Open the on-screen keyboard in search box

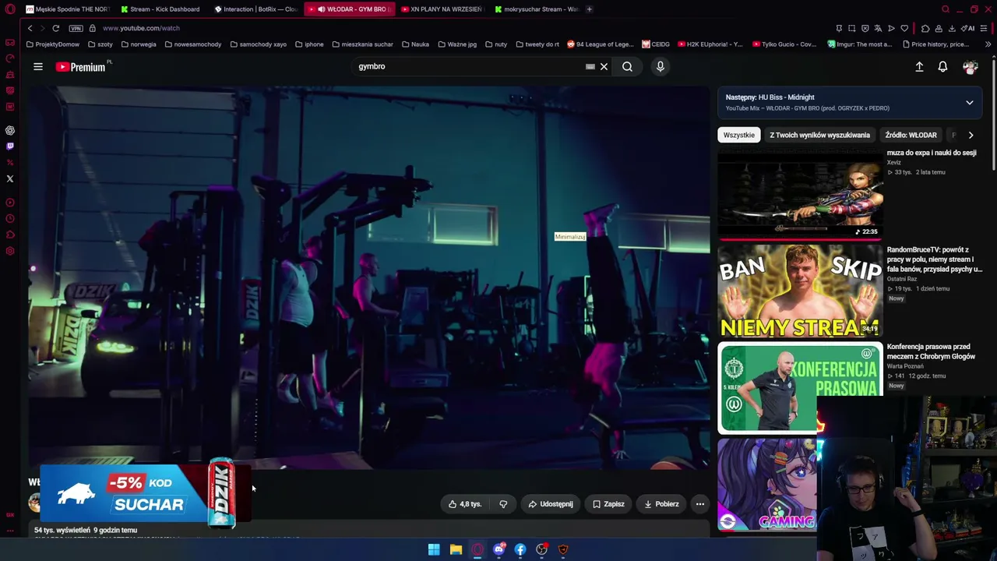[590, 67]
